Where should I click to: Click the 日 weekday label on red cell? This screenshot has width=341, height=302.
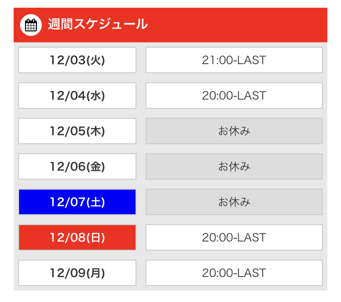95,237
